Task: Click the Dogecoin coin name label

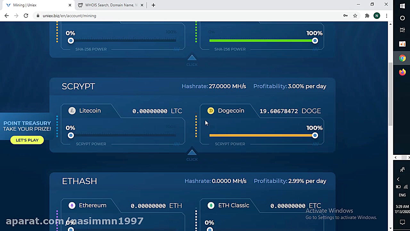Action: [231, 111]
